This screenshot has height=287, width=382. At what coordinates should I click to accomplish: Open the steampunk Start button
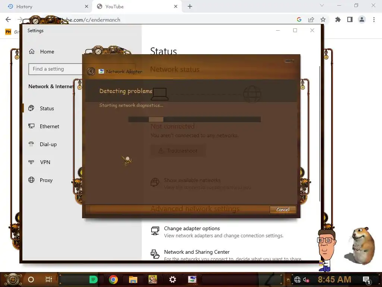coord(13,280)
